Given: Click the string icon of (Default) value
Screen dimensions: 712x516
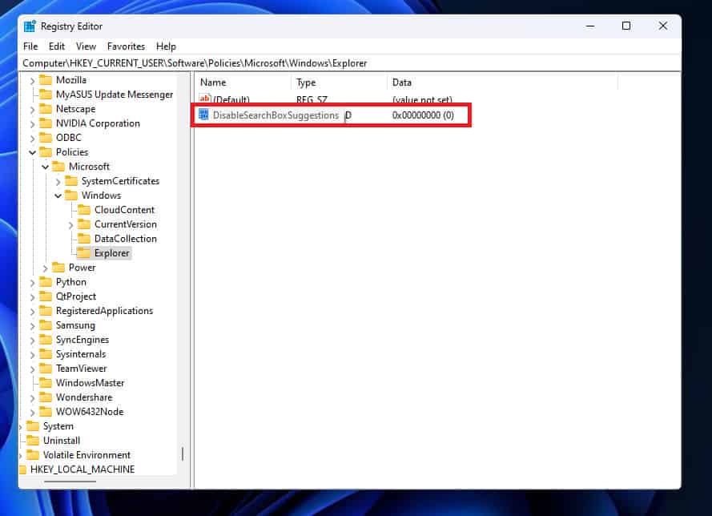Looking at the screenshot, I should click(x=205, y=99).
